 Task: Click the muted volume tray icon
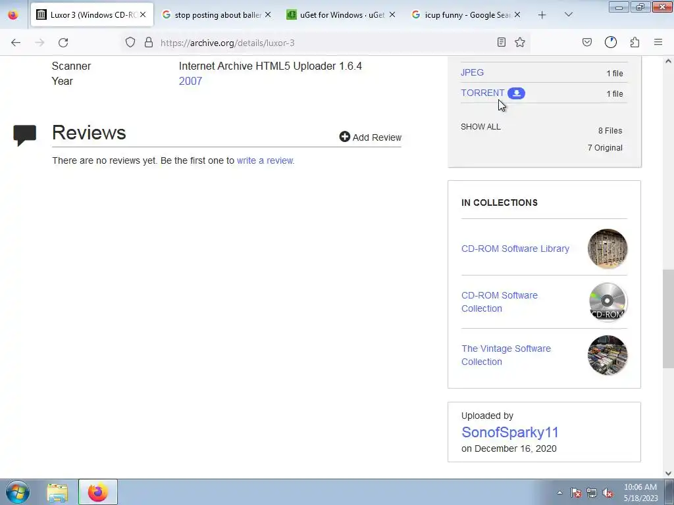[x=608, y=493]
